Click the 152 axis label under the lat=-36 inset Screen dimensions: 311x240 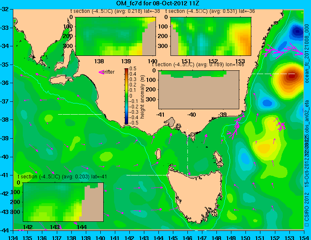[x=213, y=61]
